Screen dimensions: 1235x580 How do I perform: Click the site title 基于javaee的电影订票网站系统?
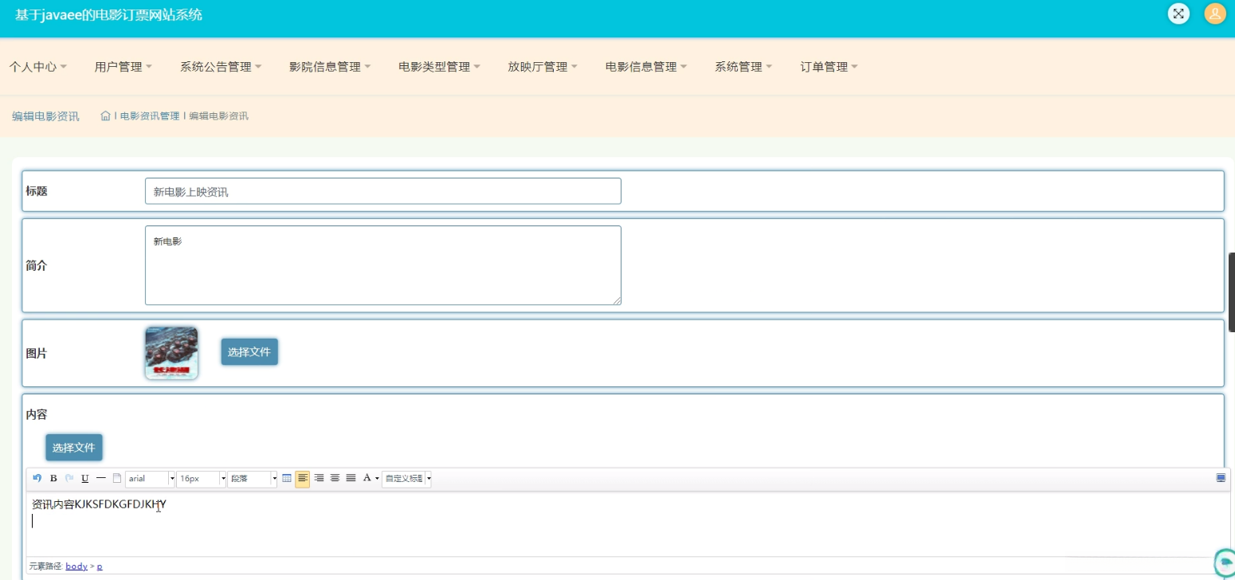pyautogui.click(x=108, y=14)
